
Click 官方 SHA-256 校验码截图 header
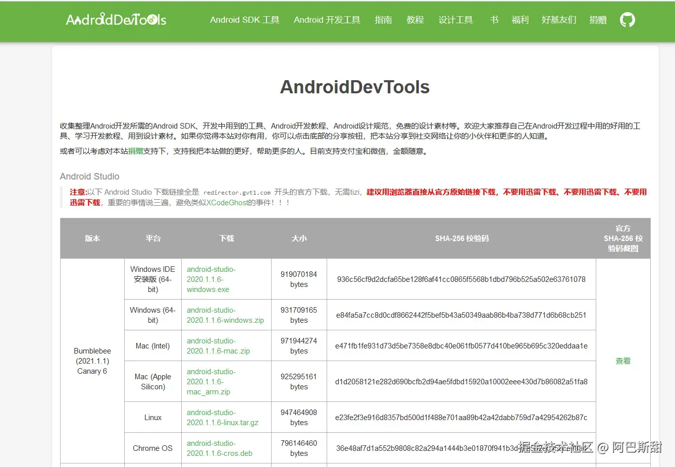click(x=623, y=239)
